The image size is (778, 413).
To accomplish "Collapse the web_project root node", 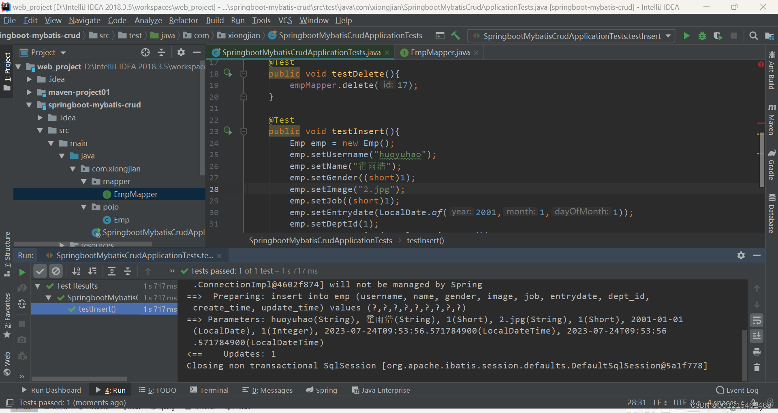I will coord(18,66).
